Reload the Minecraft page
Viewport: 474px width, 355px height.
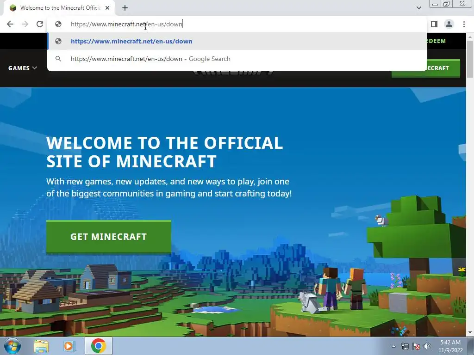click(40, 24)
